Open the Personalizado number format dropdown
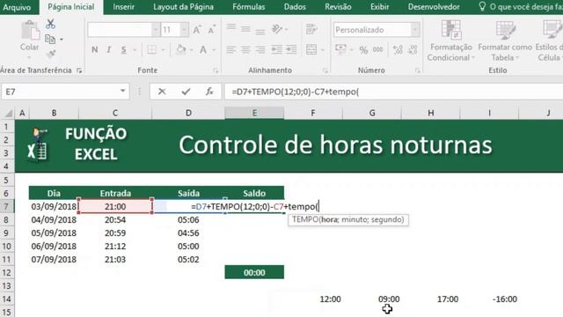Image resolution: width=563 pixels, height=317 pixels. pos(415,30)
